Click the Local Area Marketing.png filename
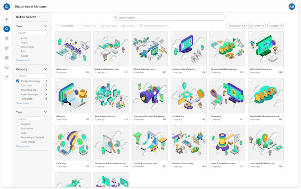 click(262, 163)
